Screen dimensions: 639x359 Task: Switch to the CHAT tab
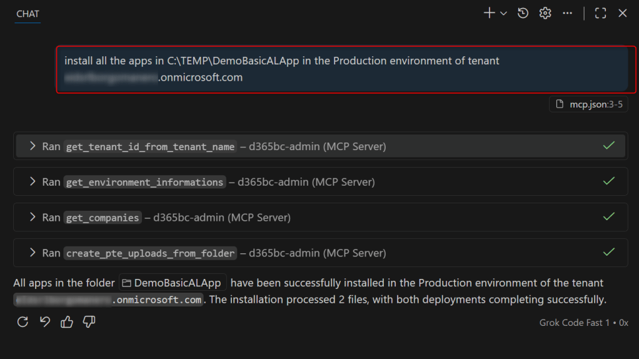click(28, 14)
